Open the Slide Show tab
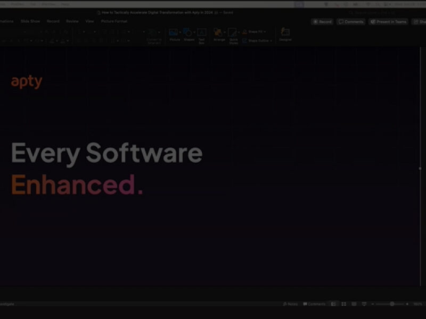This screenshot has width=426, height=319. coord(30,21)
